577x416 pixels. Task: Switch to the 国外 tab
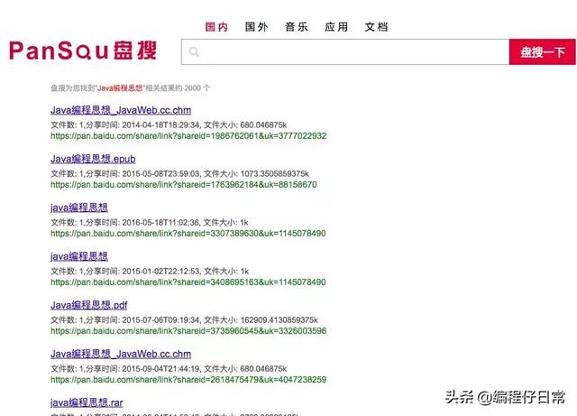pos(256,27)
